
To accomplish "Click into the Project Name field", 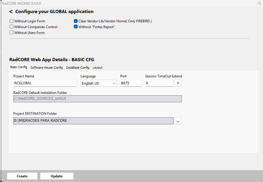I will pos(45,83).
